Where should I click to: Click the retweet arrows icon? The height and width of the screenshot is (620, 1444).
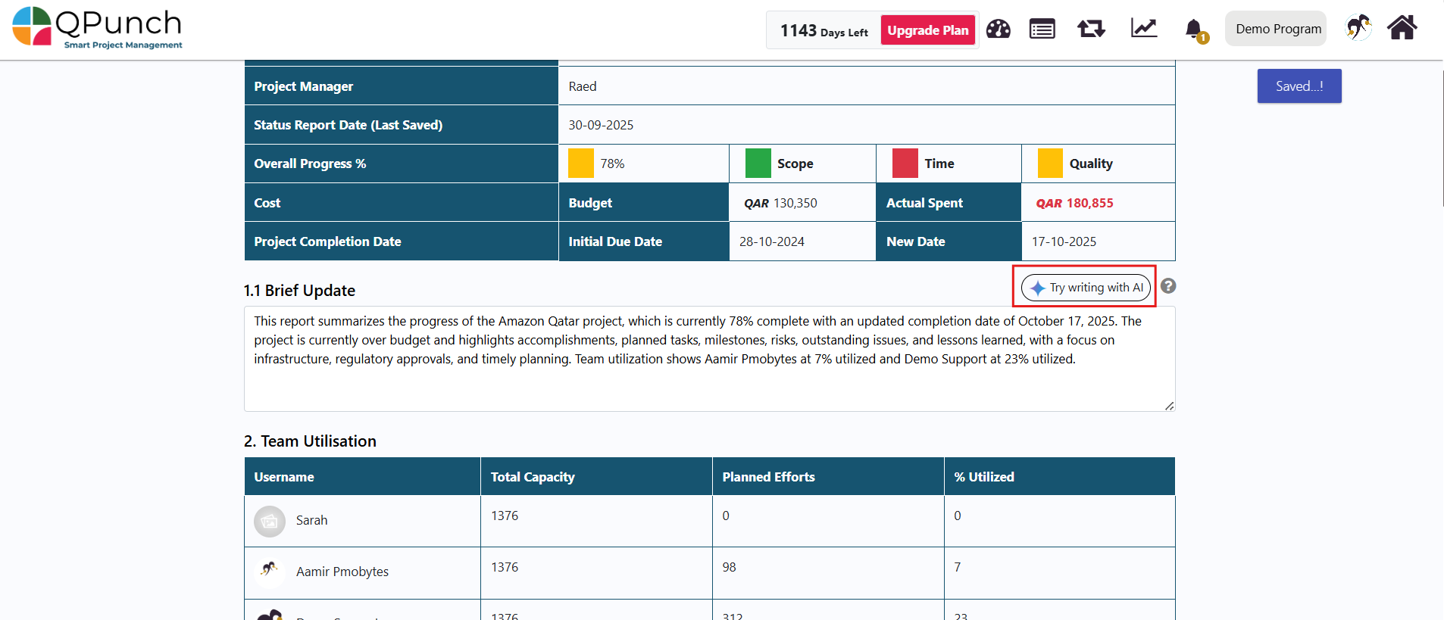[1091, 30]
